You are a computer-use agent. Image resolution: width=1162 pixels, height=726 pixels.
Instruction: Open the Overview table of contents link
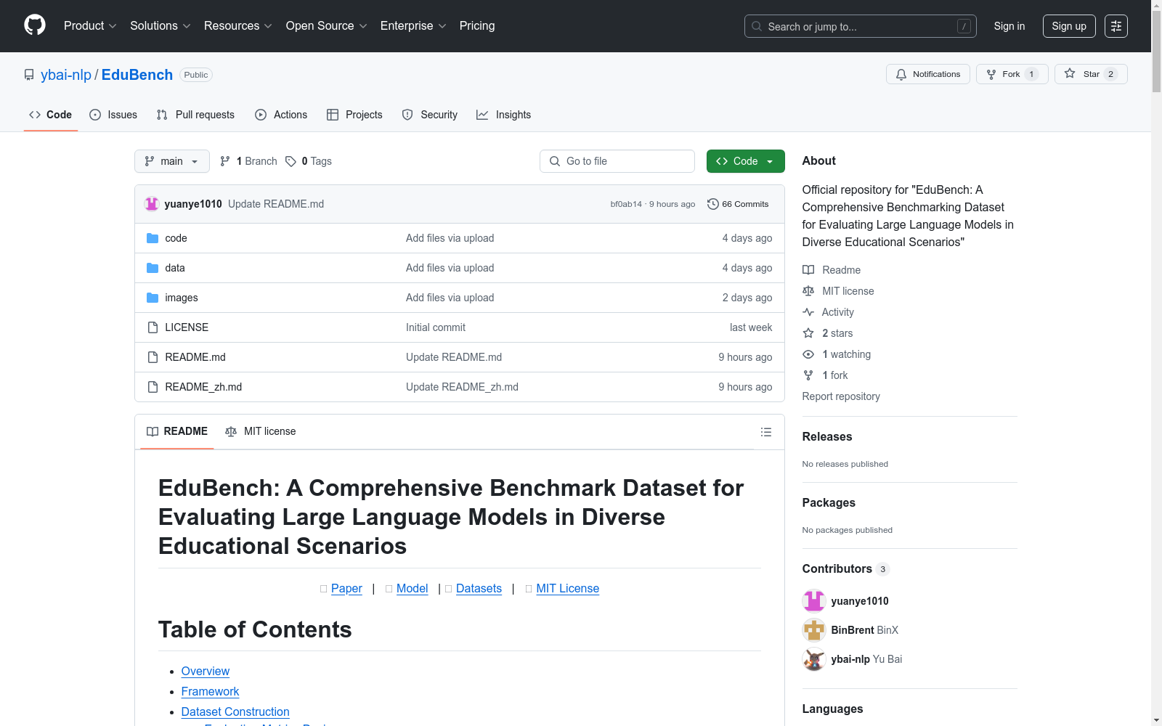(x=206, y=672)
